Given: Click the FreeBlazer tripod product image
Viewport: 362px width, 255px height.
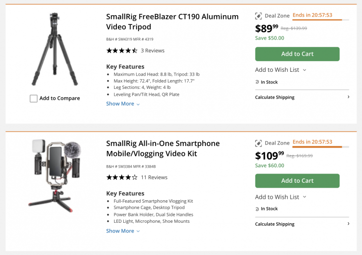Looking at the screenshot, I should tap(55, 50).
